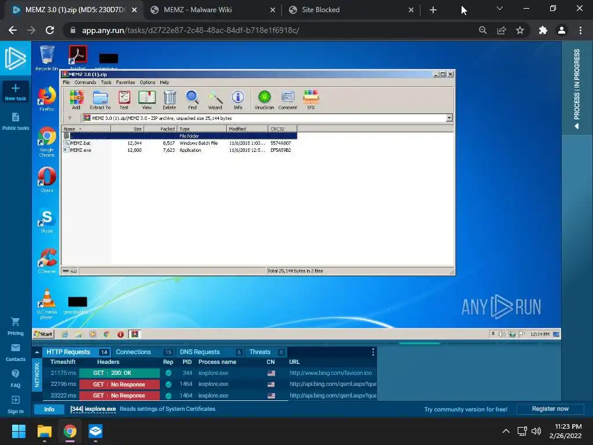Select the Recycle Bin desktop icon
The height and width of the screenshot is (445, 593).
[47, 58]
